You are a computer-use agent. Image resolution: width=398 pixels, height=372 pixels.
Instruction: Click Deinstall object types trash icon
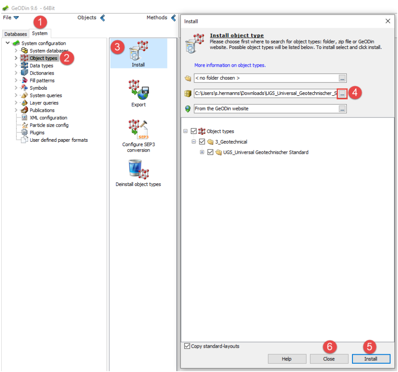click(138, 170)
